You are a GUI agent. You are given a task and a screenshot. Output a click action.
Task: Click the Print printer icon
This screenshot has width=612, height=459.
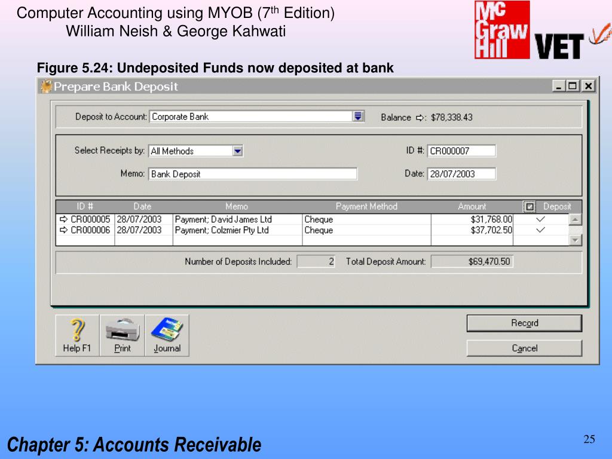point(122,335)
